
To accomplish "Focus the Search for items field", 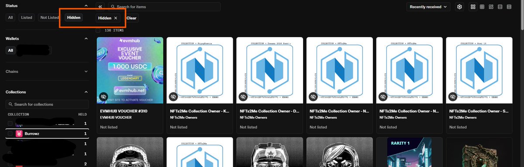I will coord(164,7).
